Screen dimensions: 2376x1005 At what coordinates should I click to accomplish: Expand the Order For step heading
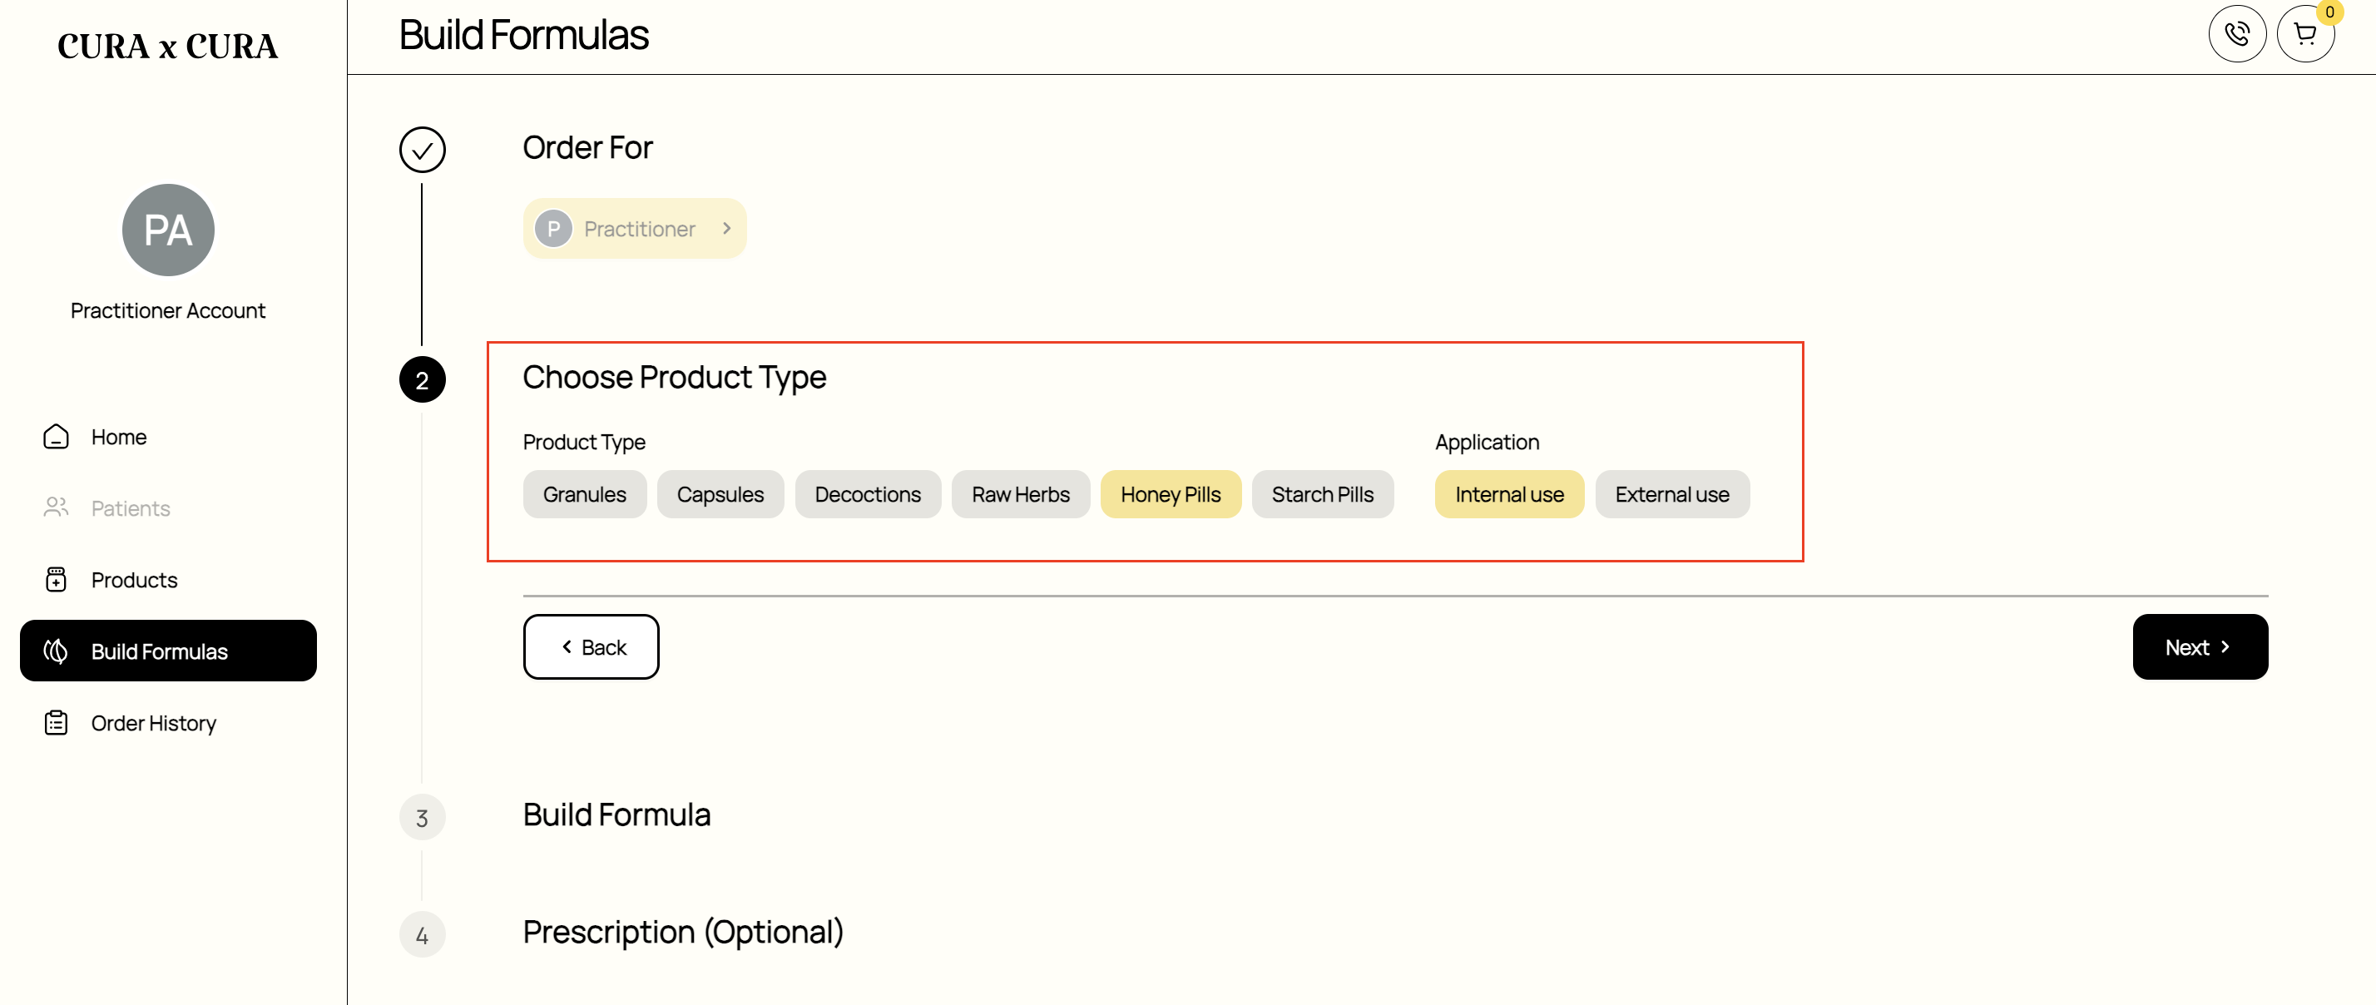[587, 147]
